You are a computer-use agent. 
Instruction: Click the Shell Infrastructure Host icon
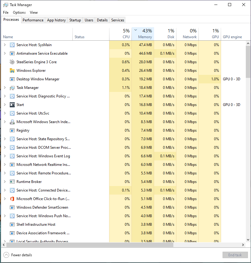pyautogui.click(x=12, y=225)
